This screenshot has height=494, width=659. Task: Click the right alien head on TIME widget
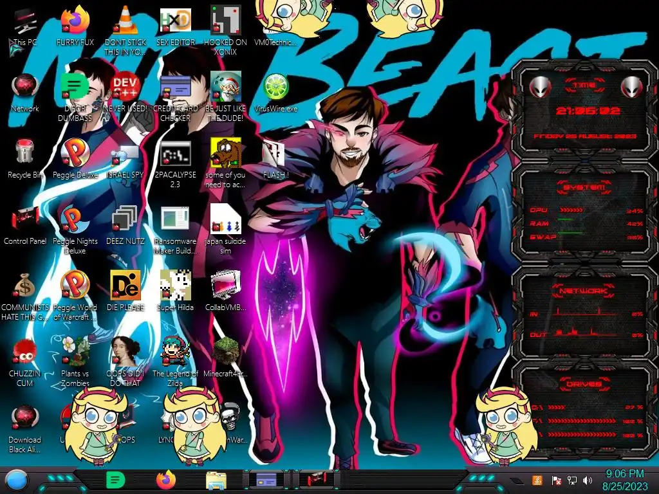coord(632,87)
